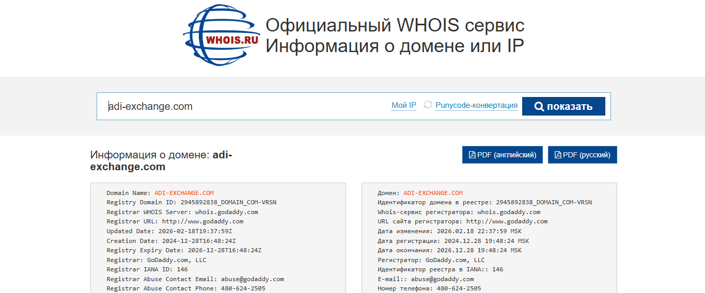
Task: Click the Номер телефона 480-624-2505 value
Action: (459, 288)
